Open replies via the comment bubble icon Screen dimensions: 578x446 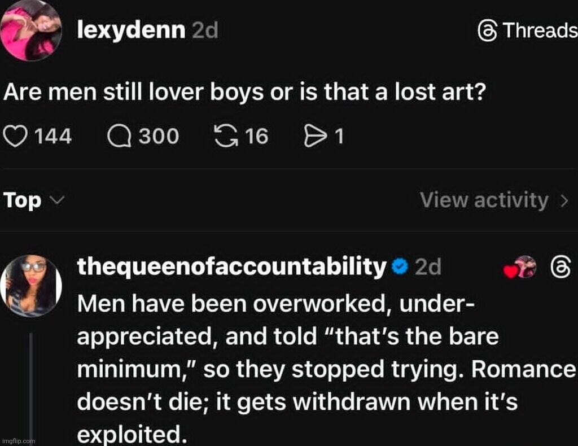click(117, 136)
